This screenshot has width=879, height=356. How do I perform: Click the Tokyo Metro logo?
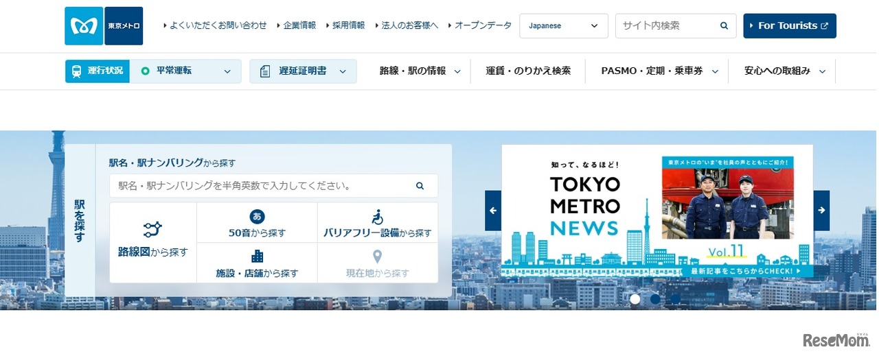(x=104, y=26)
